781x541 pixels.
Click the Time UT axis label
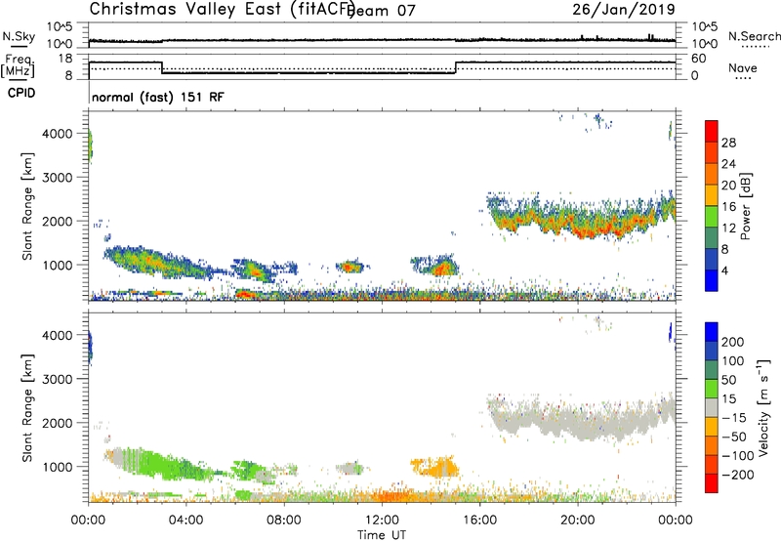point(382,534)
